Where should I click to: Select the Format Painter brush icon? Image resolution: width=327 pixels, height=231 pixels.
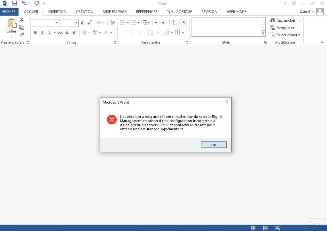22,35
